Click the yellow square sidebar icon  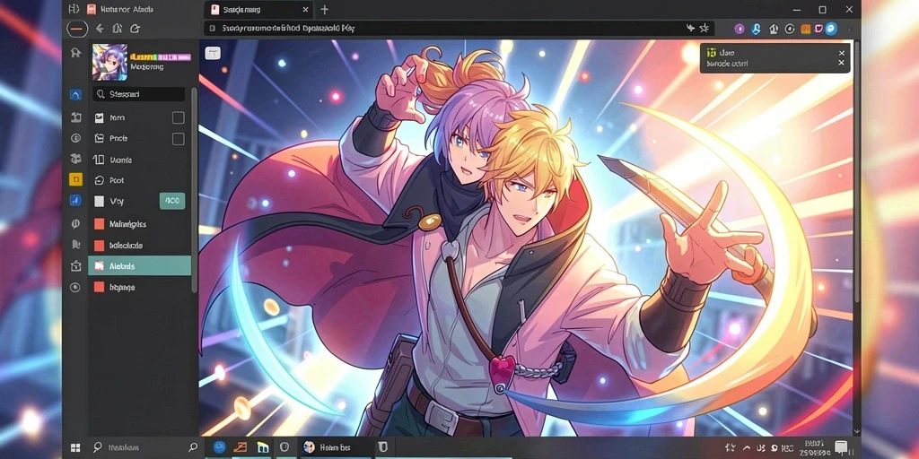[75, 179]
